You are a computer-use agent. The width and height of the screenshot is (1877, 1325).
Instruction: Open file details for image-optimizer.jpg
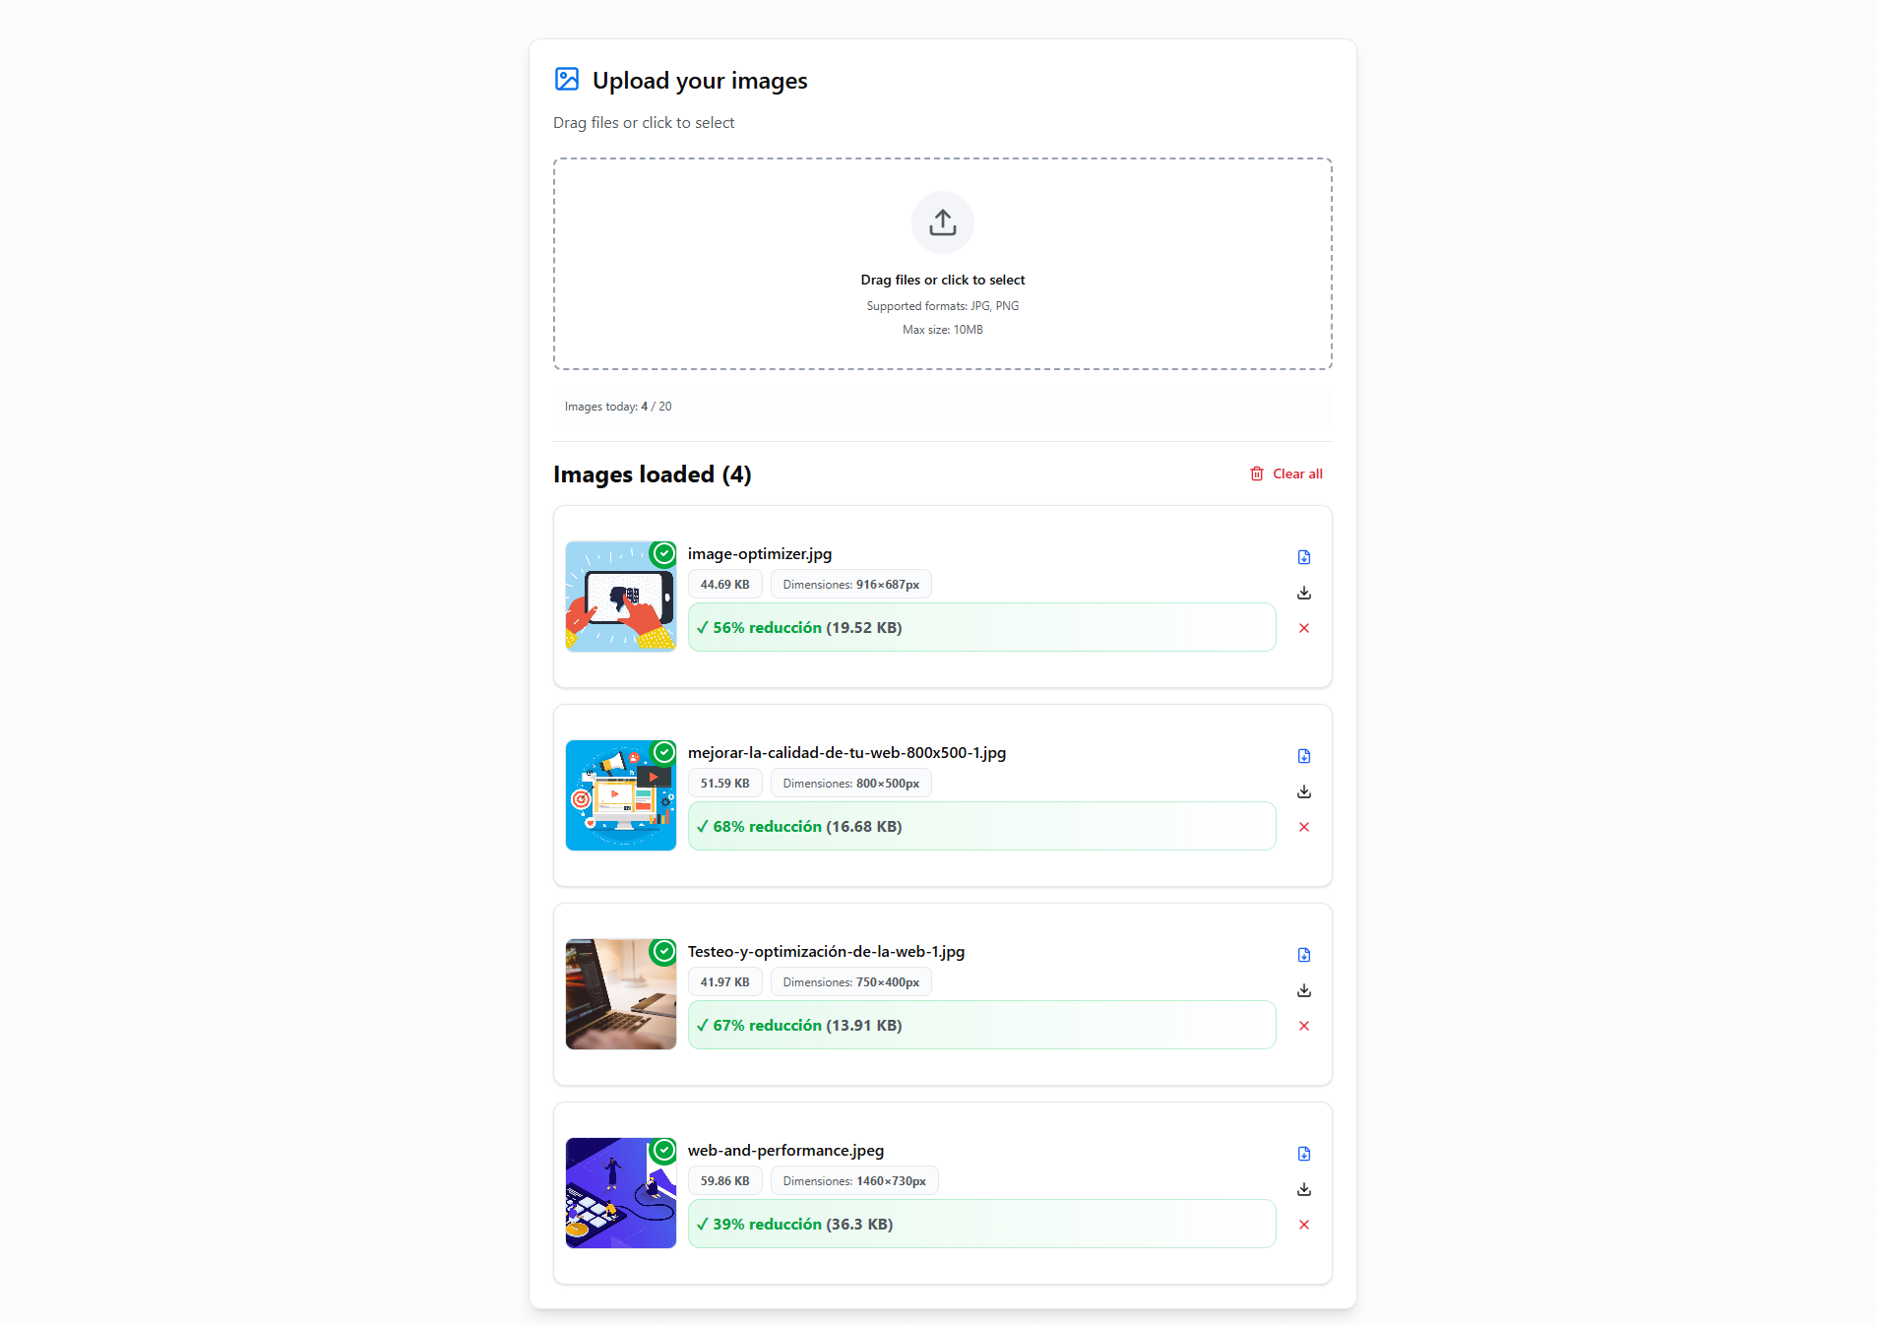[1304, 557]
